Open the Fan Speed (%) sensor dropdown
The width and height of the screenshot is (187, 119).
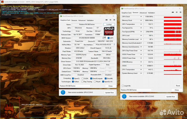pos(141,28)
